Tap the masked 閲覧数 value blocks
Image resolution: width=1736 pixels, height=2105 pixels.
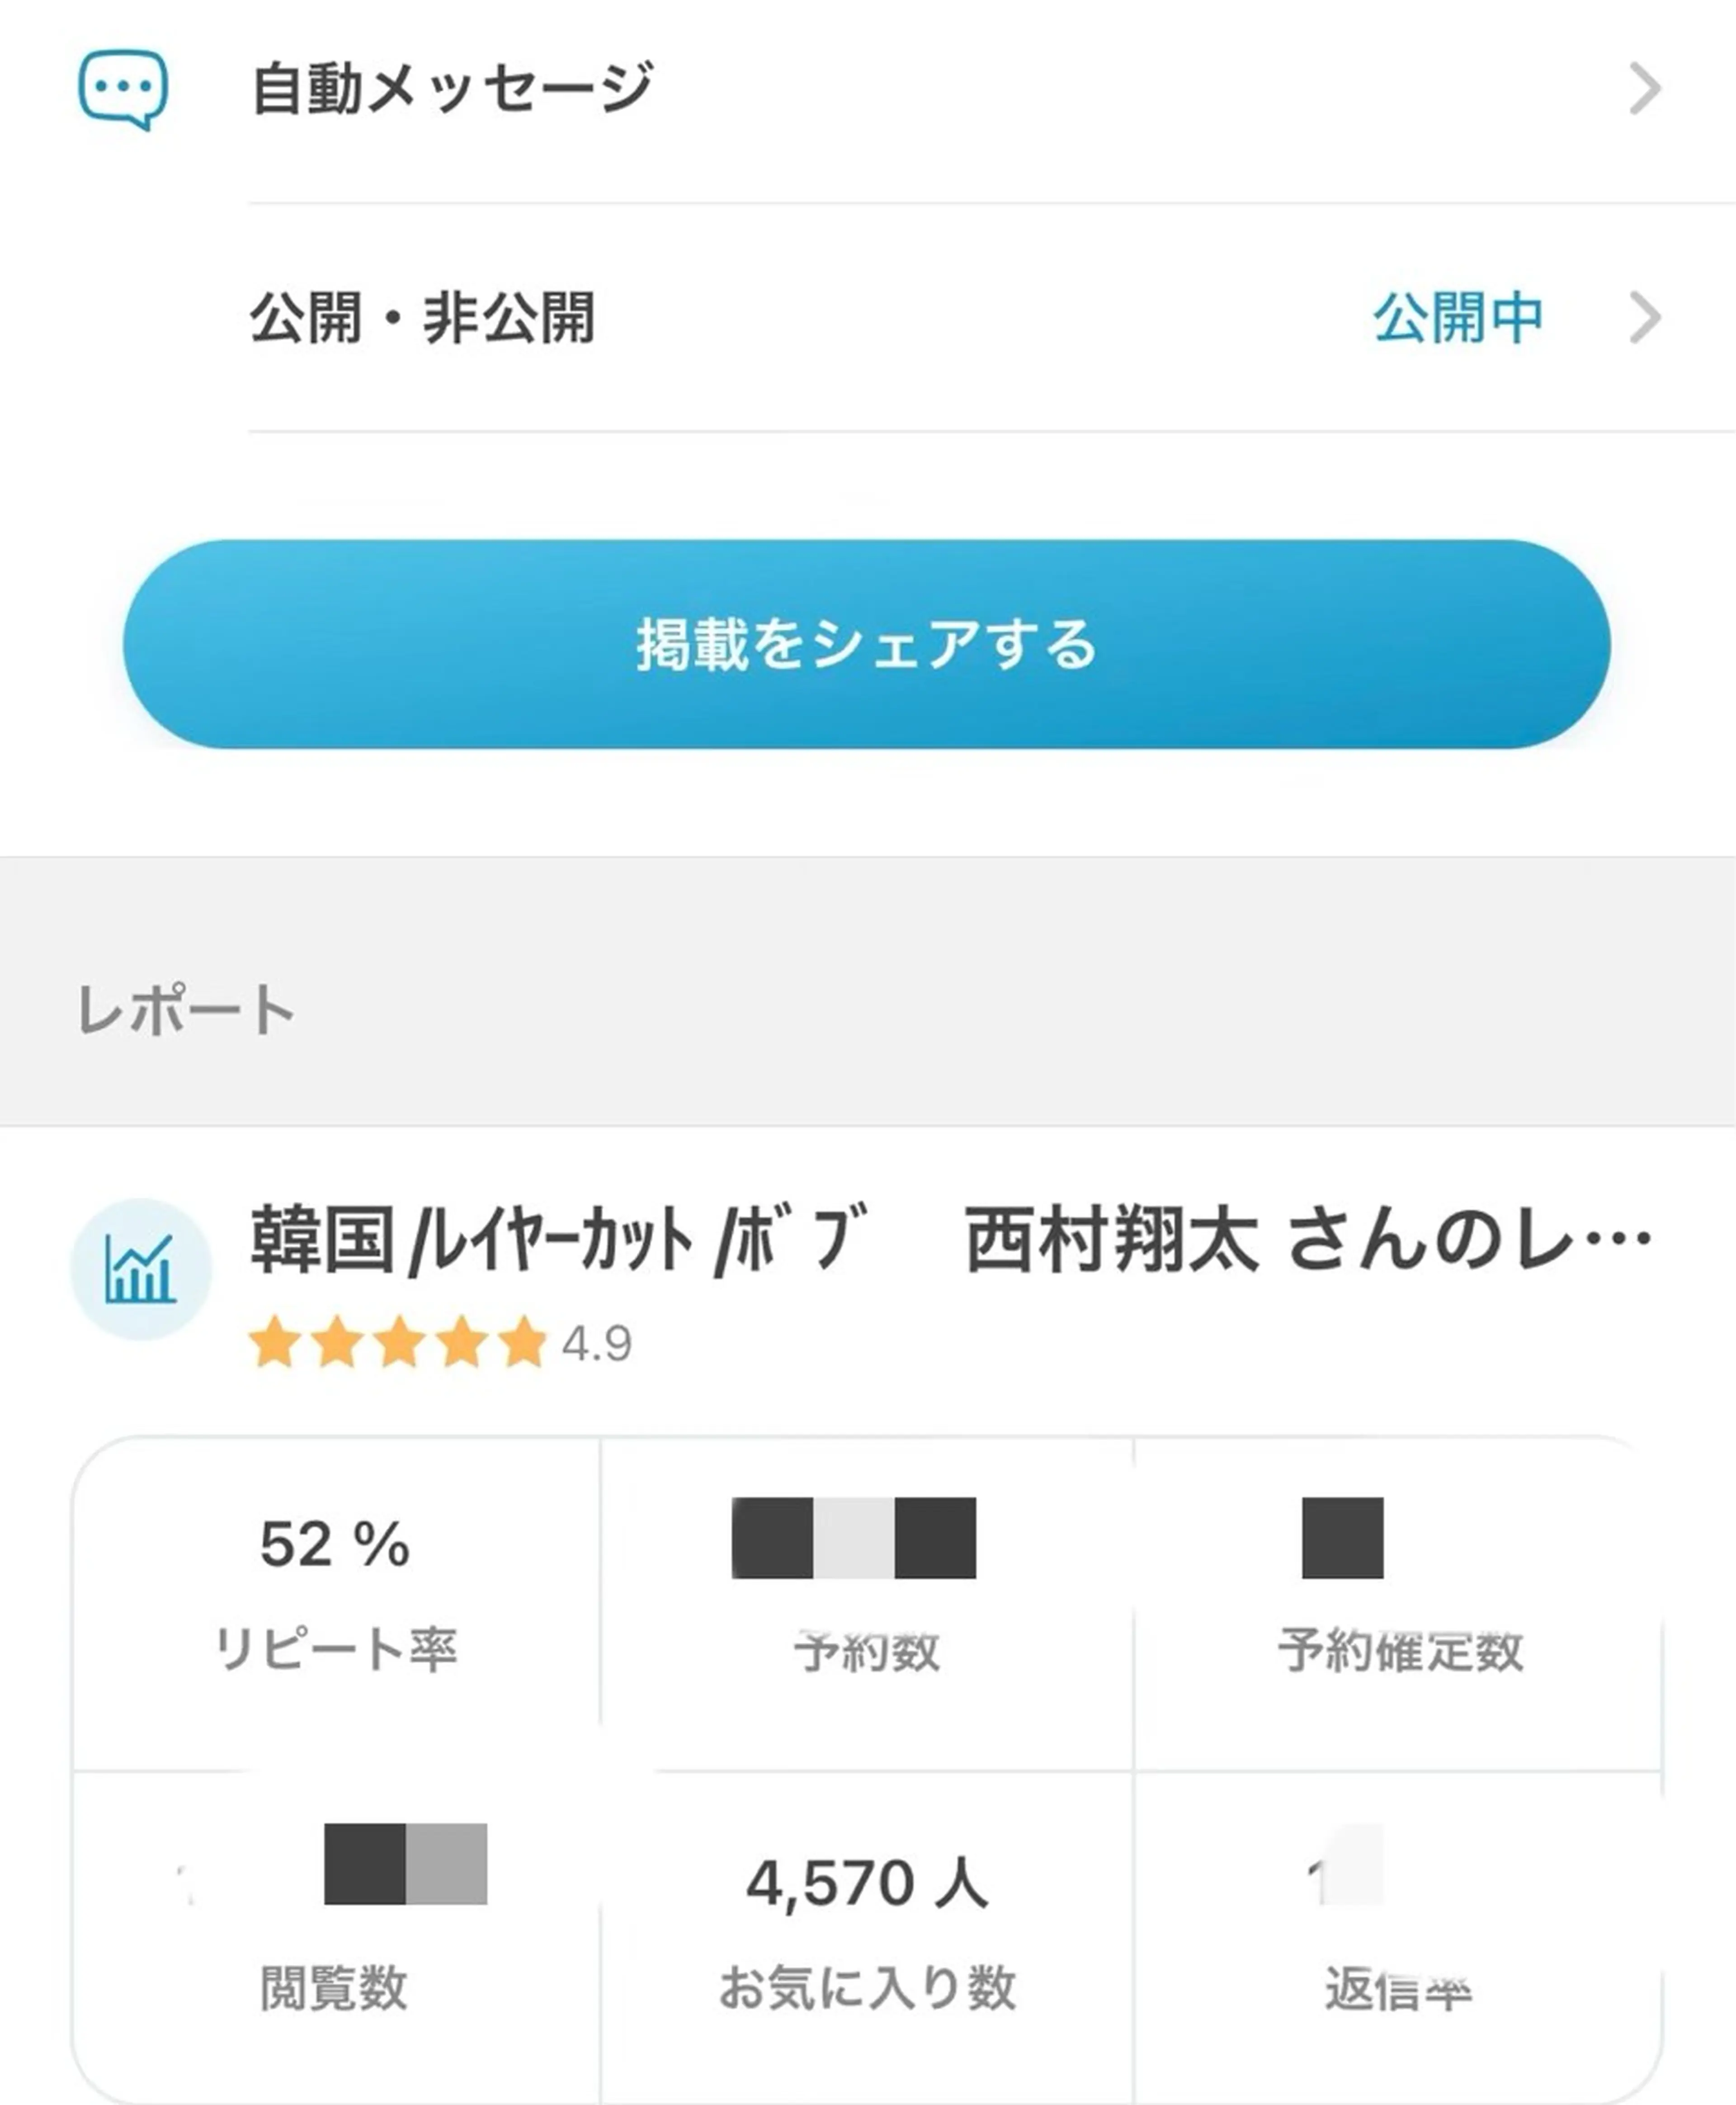pos(405,1863)
